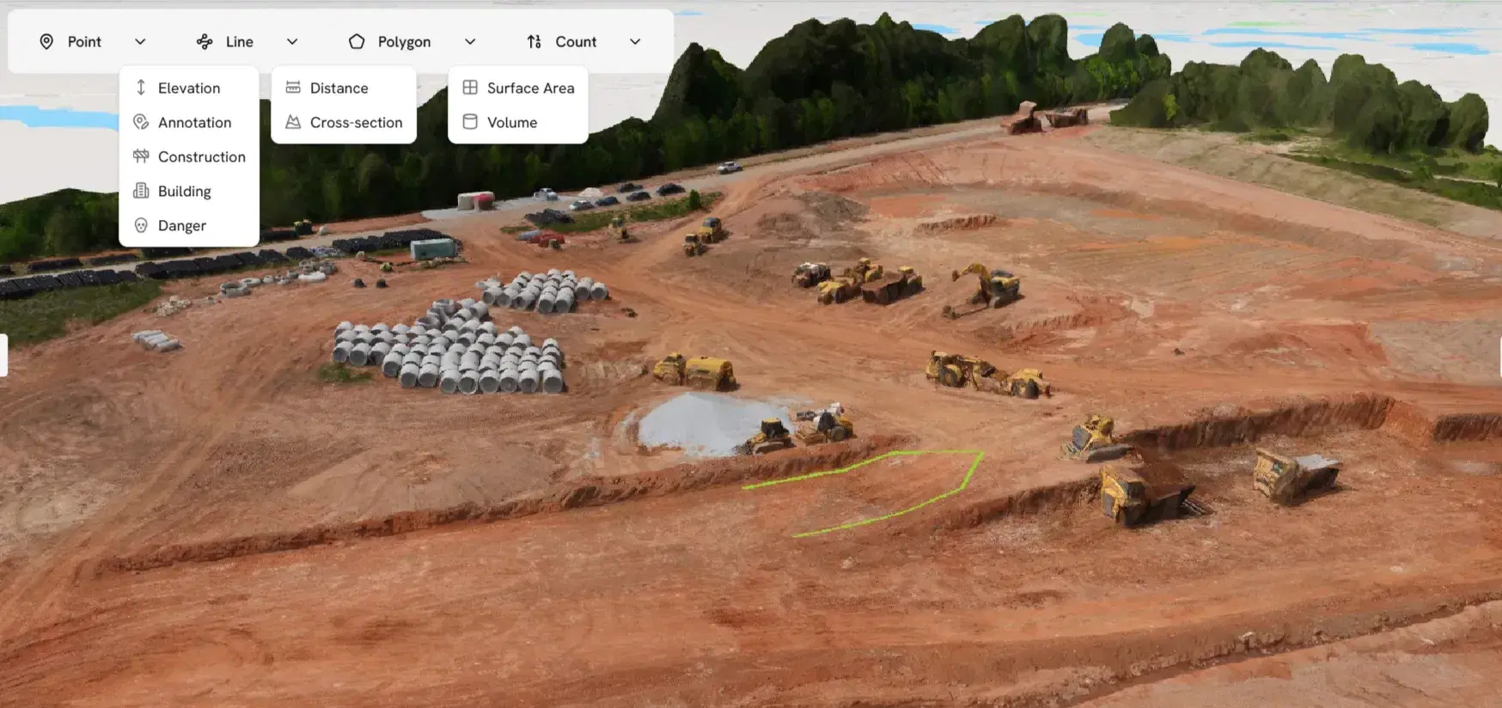Select Distance in the Line menu
Viewport: 1502px width, 708px height.
(x=339, y=88)
